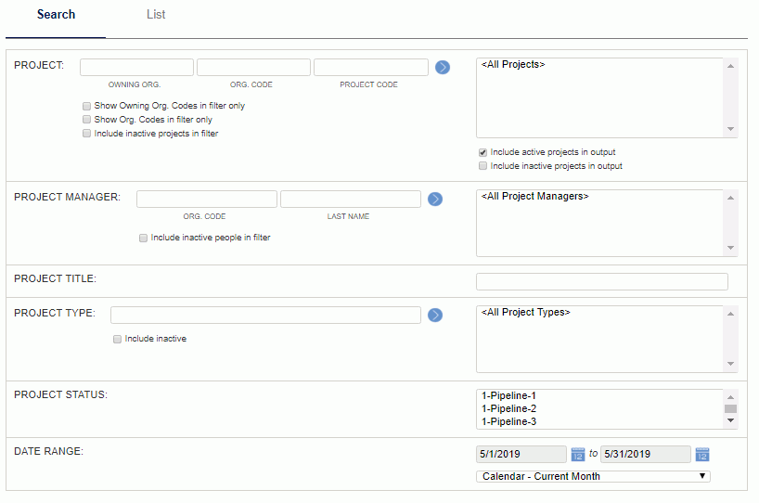This screenshot has width=759, height=503.
Task: Click the Project Type filter arrow button
Action: 434,316
